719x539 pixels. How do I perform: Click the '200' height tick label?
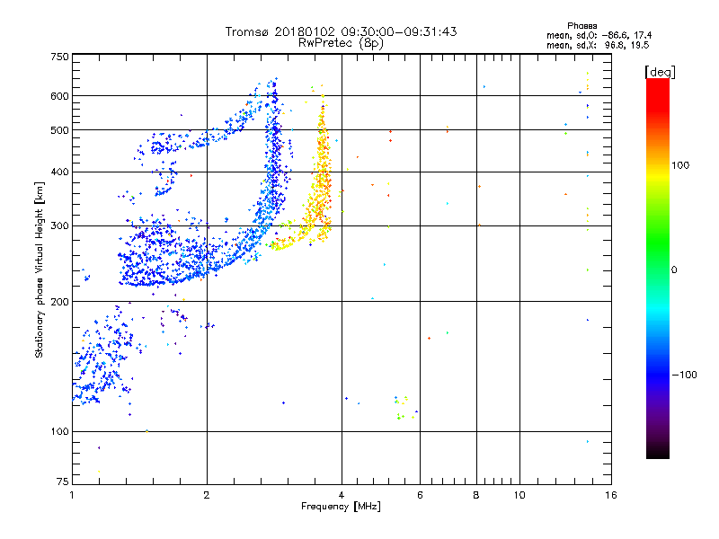59,302
